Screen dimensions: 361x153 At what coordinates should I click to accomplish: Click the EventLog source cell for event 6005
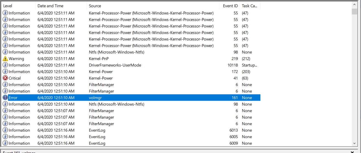tap(97, 137)
